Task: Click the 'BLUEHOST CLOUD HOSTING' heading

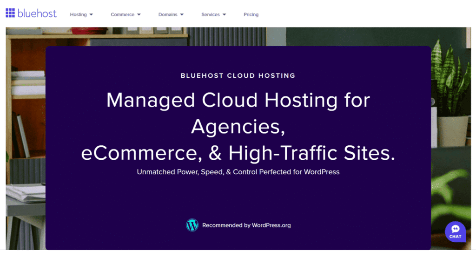Action: 238,76
